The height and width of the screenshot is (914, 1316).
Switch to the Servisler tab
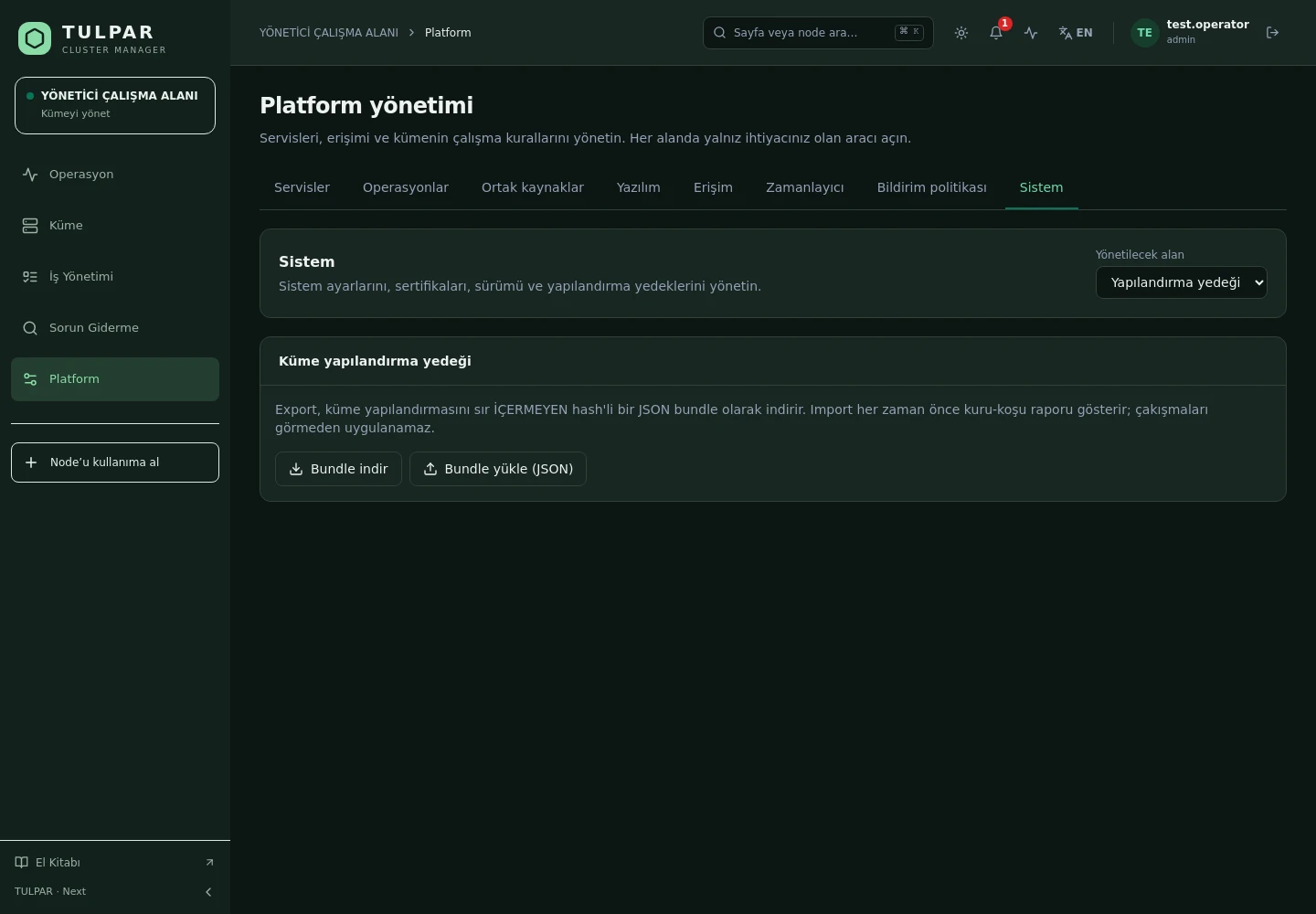(302, 187)
